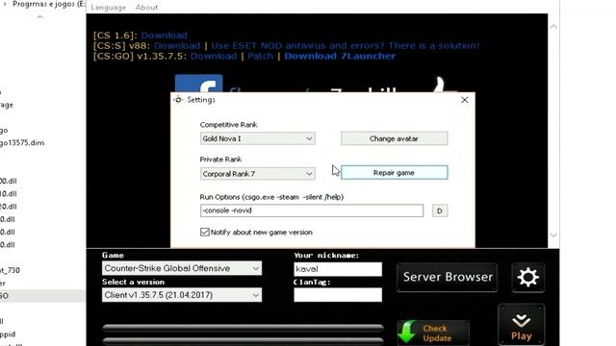
Task: Open the Server Browser
Action: [x=447, y=277]
